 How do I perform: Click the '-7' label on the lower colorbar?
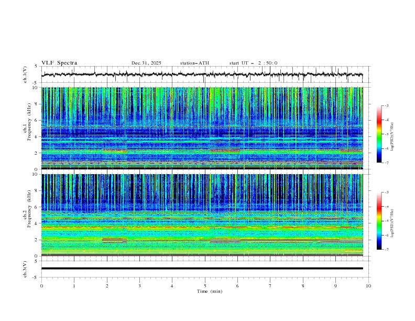click(x=386, y=250)
